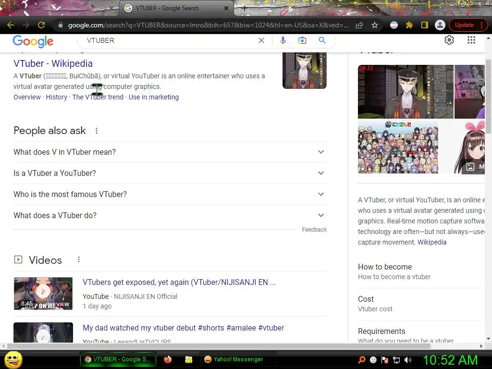
Task: Go back with the browser back arrow
Action: click(11, 25)
